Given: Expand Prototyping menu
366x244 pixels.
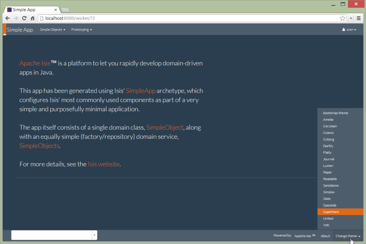Looking at the screenshot, I should point(82,30).
